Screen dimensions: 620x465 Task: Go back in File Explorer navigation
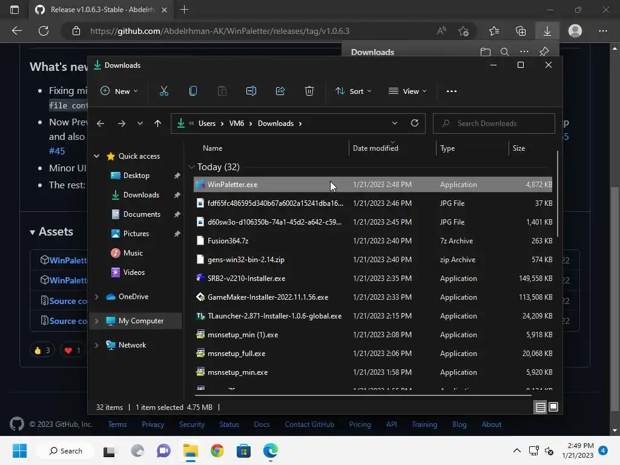pos(101,124)
